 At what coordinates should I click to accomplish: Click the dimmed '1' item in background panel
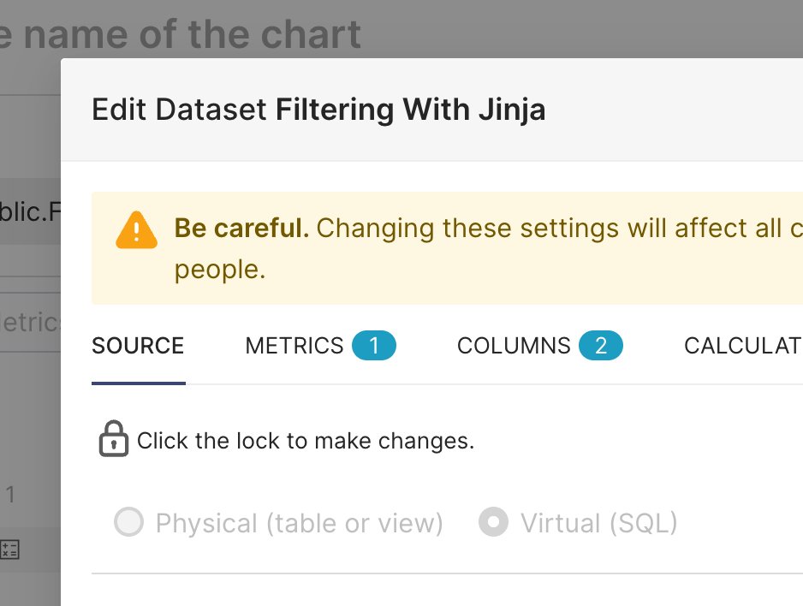(10, 495)
